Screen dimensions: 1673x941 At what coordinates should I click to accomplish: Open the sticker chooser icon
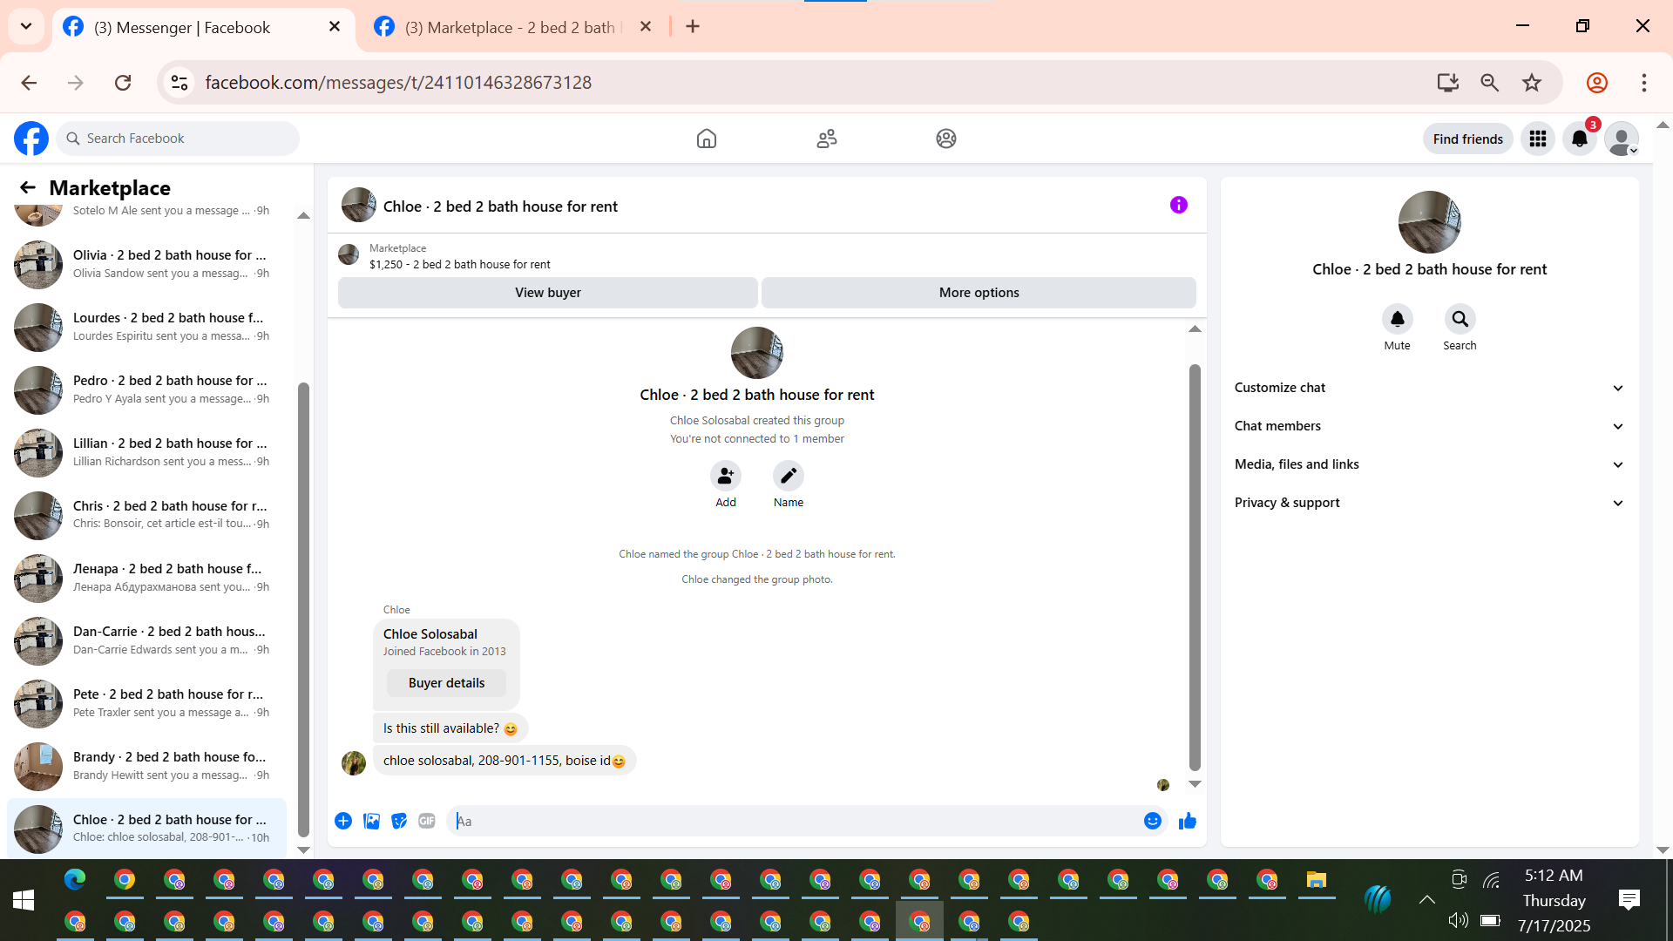399,821
